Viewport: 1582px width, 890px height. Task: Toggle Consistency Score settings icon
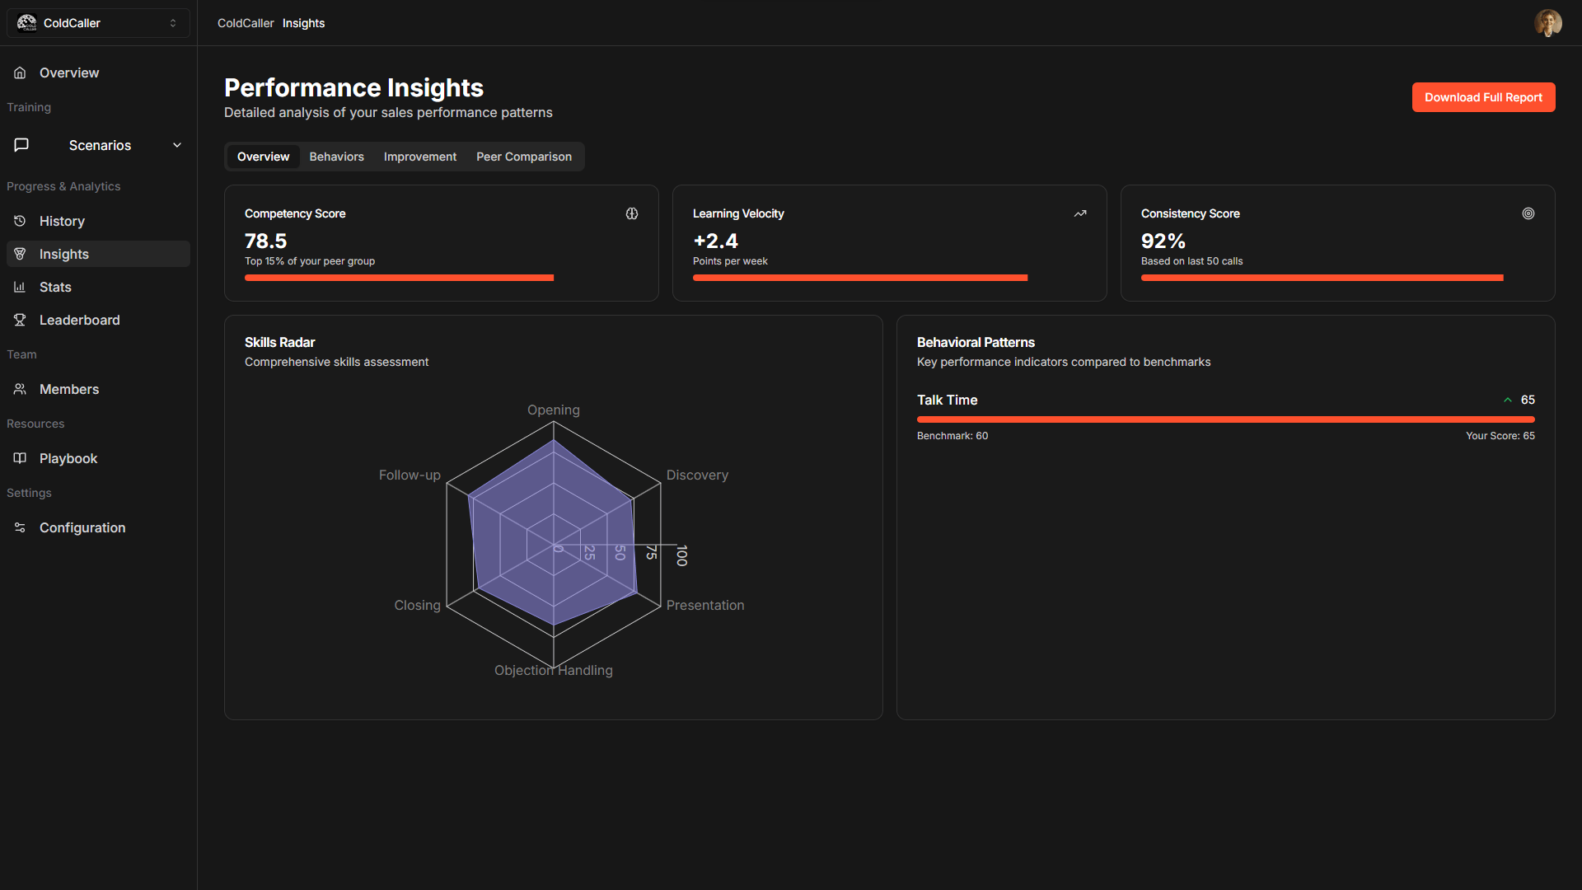coord(1528,213)
